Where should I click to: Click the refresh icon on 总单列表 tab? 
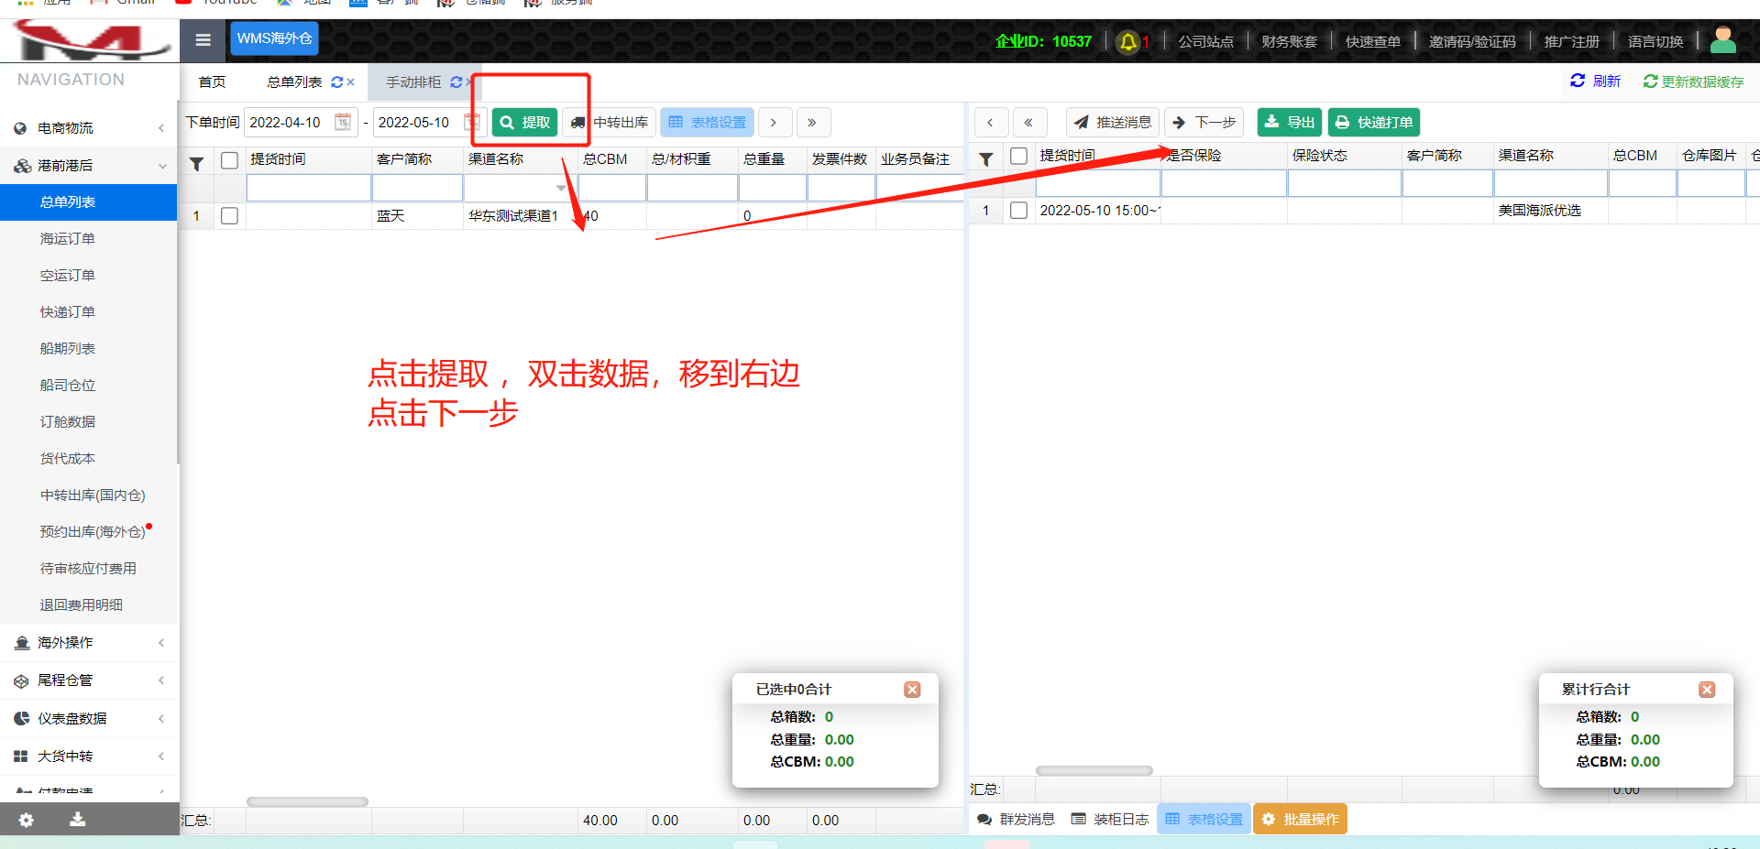click(336, 82)
